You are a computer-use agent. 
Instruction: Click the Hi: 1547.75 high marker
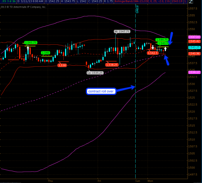pyautogui.click(x=122, y=32)
